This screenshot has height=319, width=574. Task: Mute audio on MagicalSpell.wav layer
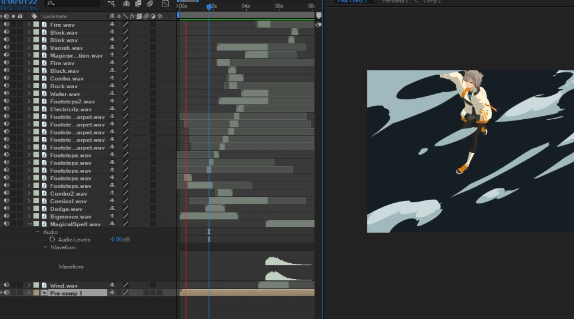click(x=6, y=224)
